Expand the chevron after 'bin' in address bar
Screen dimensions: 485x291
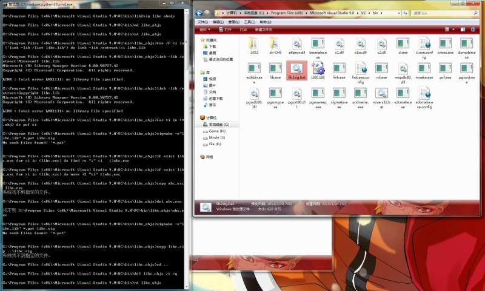click(x=381, y=13)
